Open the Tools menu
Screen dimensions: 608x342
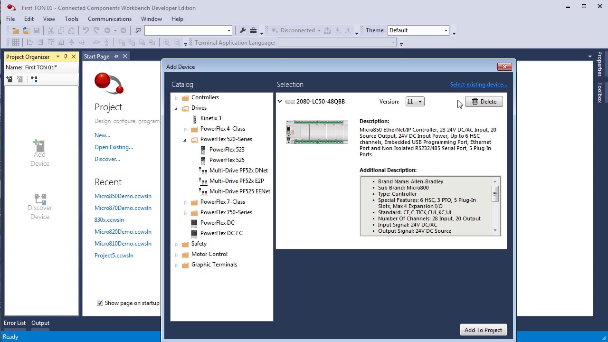point(72,19)
